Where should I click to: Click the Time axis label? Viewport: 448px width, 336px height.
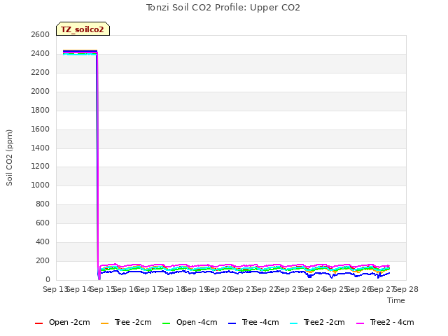(x=396, y=300)
